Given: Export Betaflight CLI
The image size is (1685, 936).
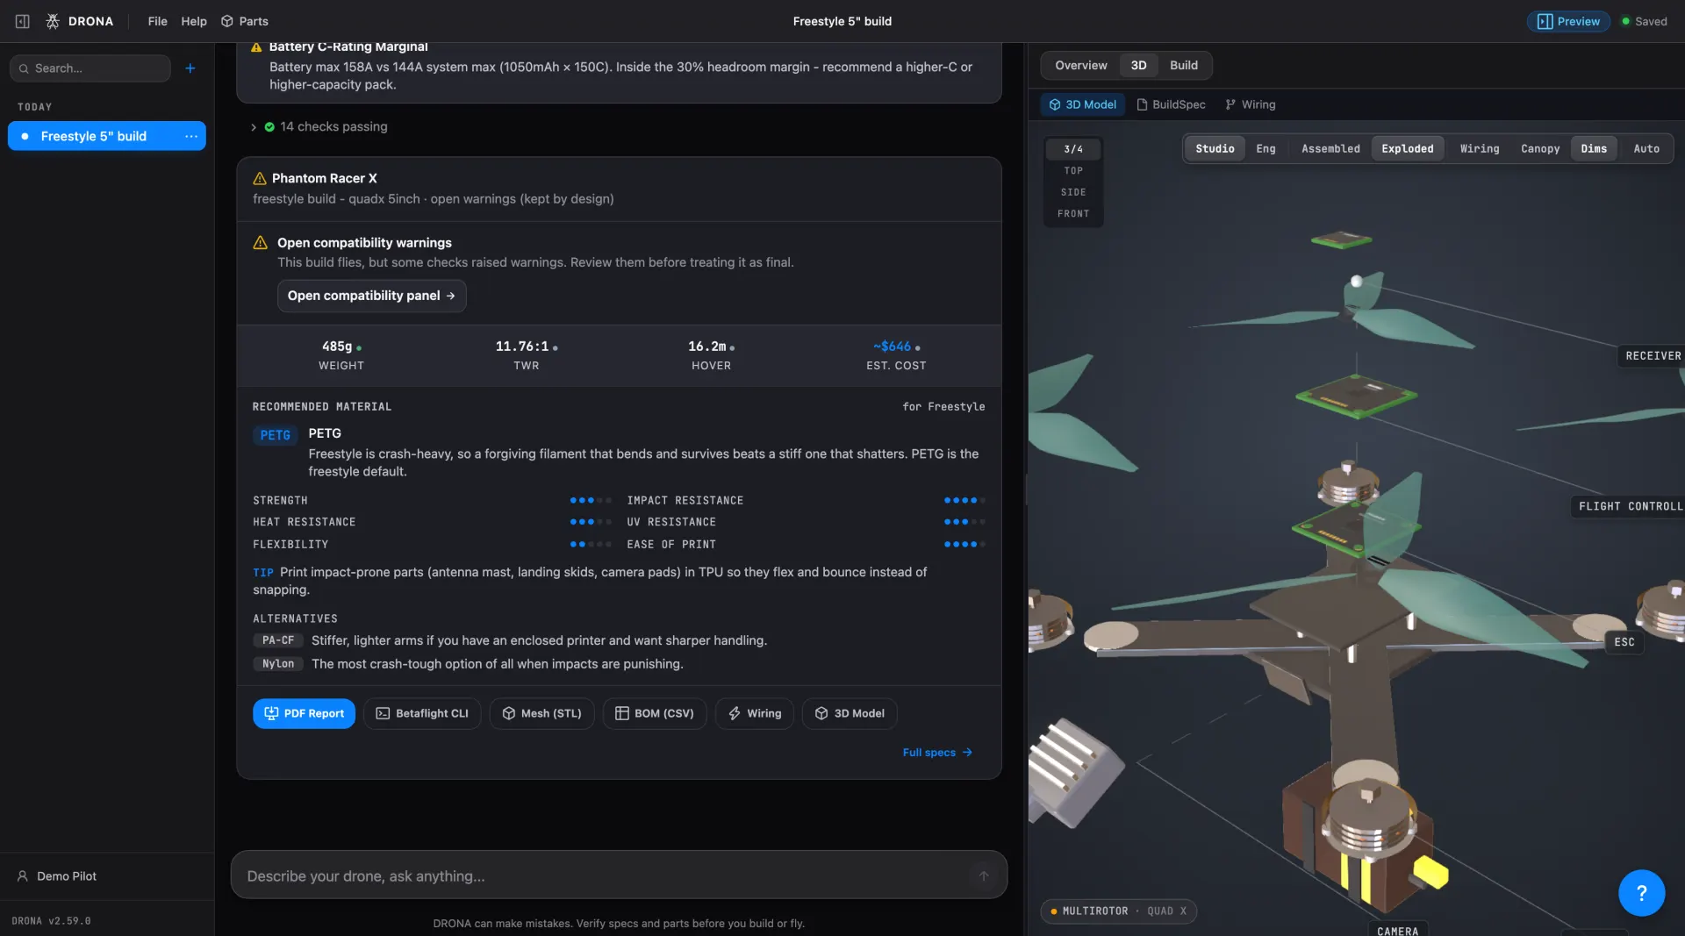Looking at the screenshot, I should coord(422,714).
